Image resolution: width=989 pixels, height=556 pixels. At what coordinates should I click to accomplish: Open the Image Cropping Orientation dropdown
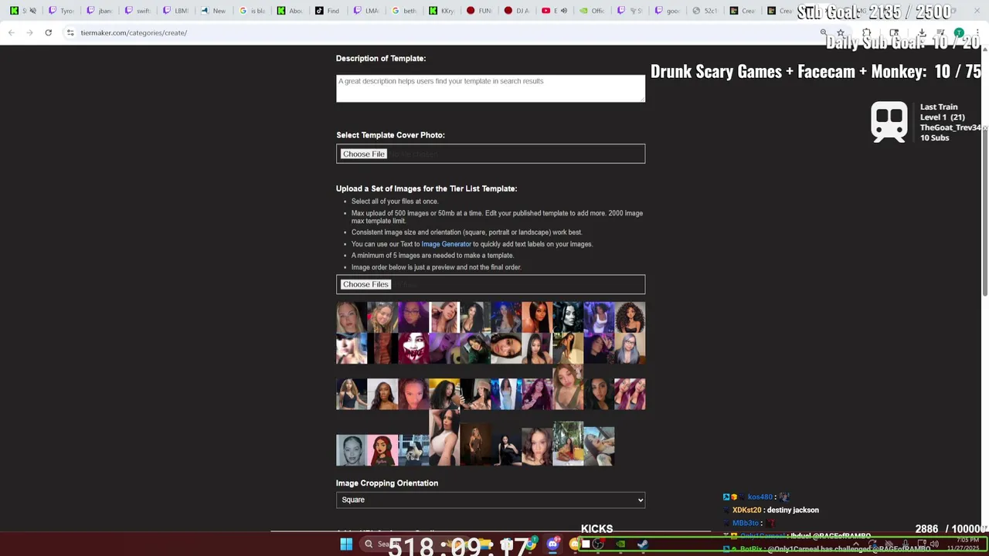[491, 500]
